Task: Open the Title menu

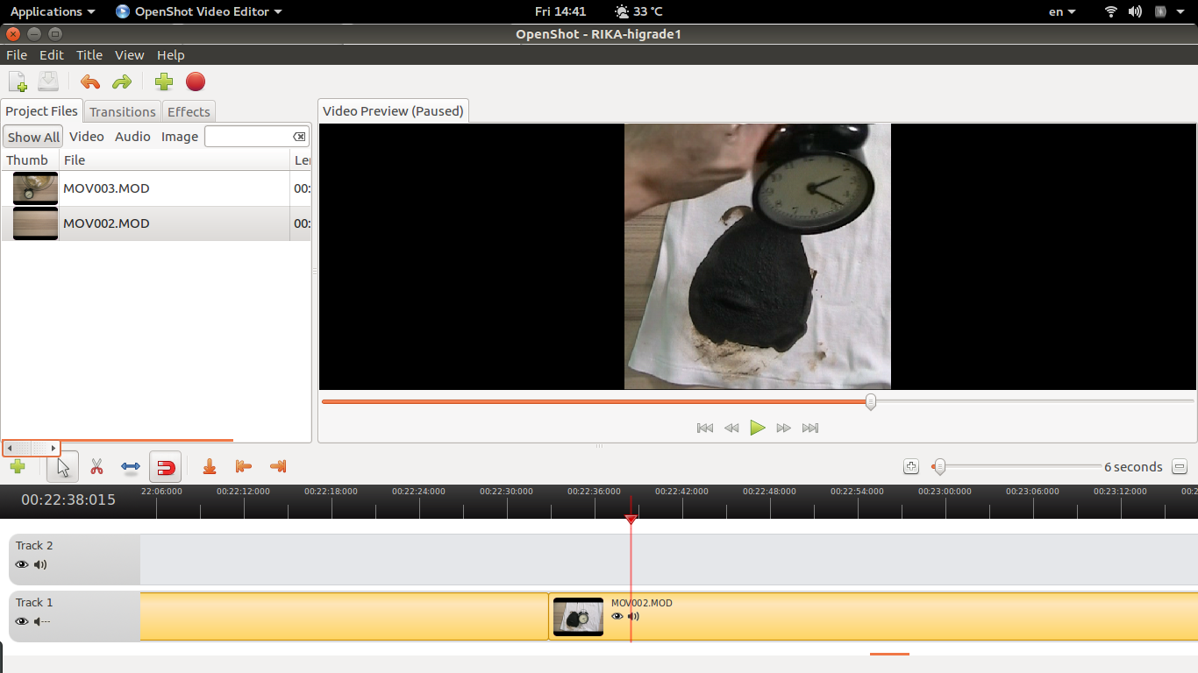Action: pos(89,55)
